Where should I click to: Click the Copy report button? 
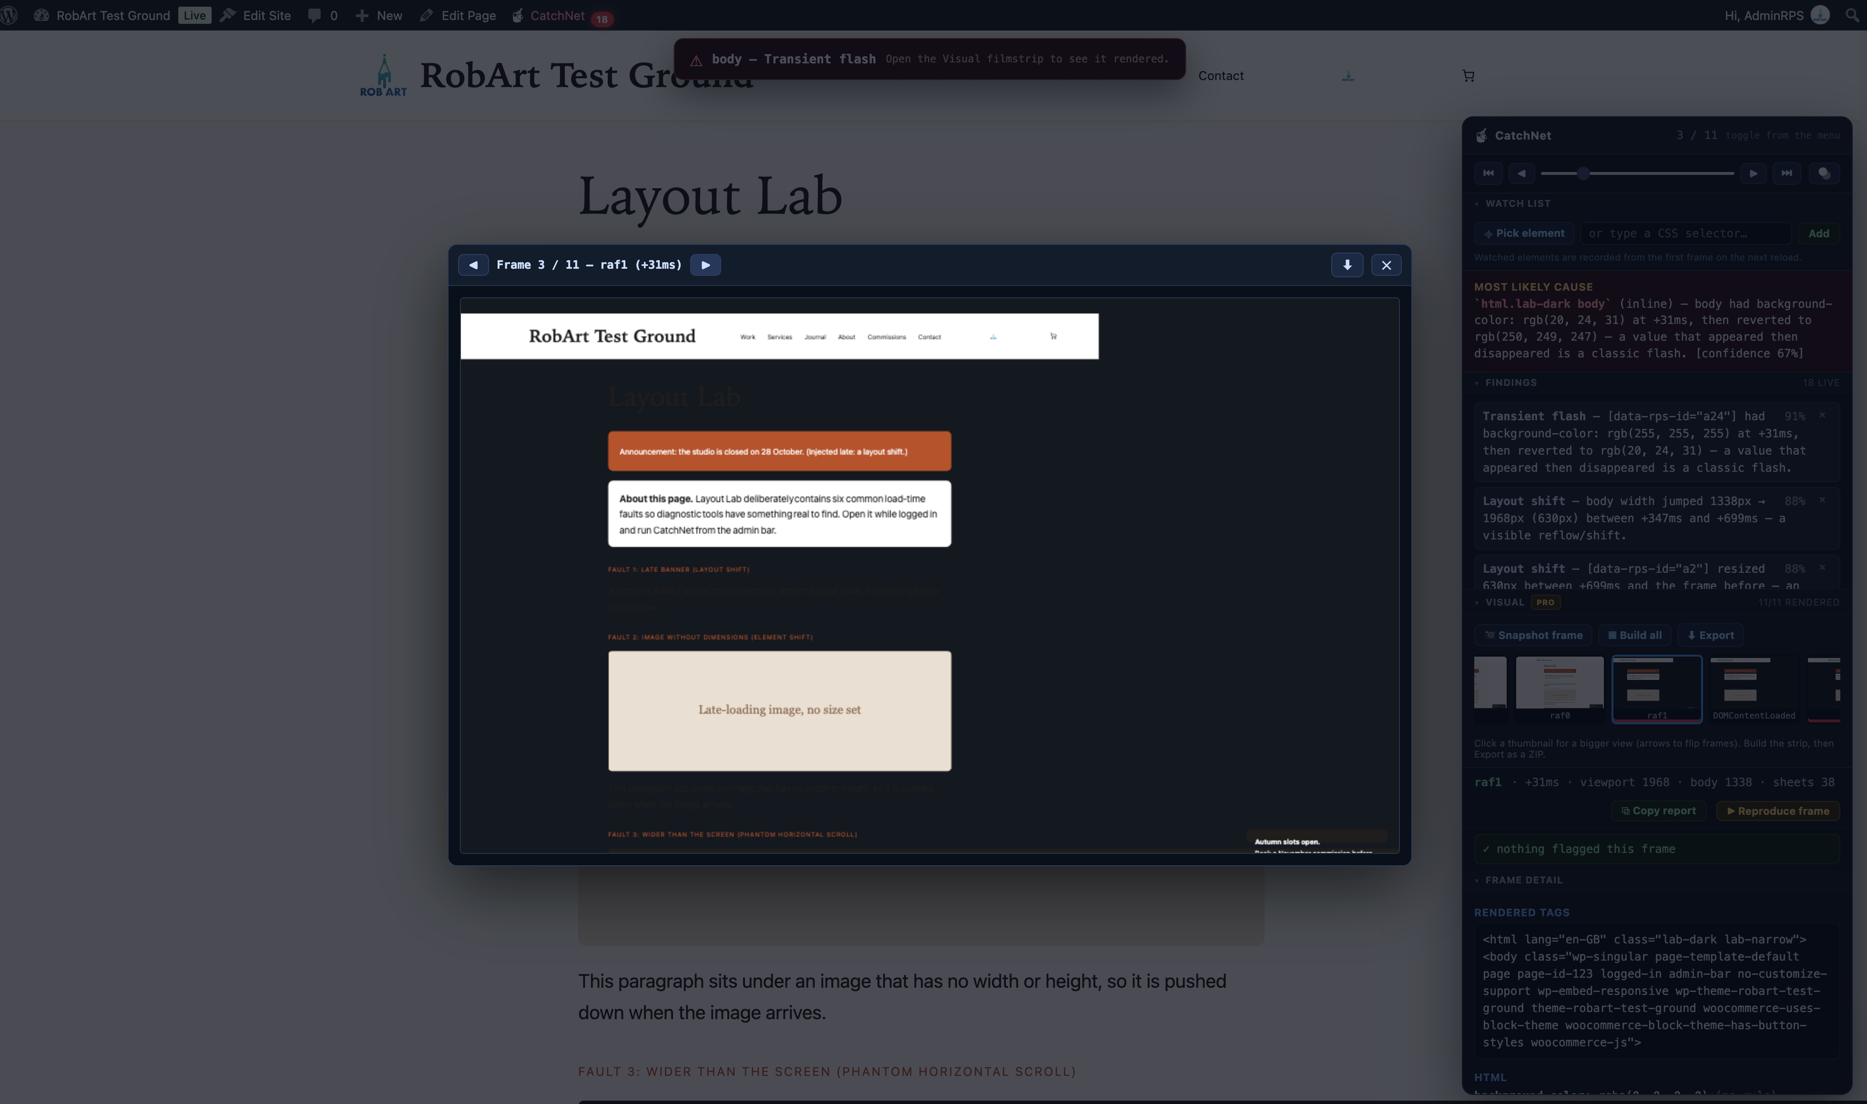pyautogui.click(x=1659, y=811)
